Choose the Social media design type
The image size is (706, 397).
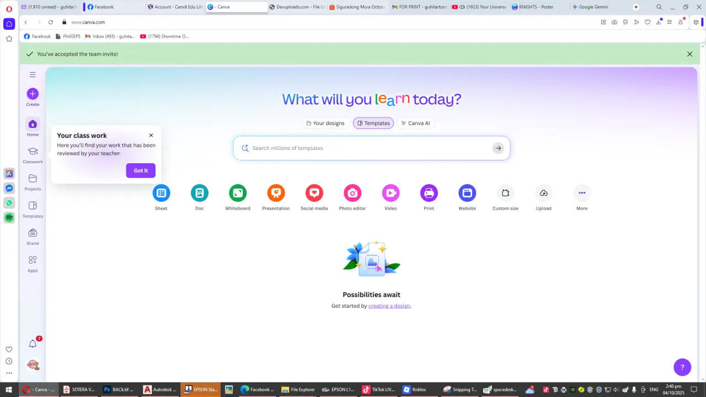314,193
